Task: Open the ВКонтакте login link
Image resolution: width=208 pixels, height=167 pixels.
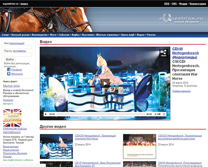Action: pyautogui.click(x=17, y=74)
